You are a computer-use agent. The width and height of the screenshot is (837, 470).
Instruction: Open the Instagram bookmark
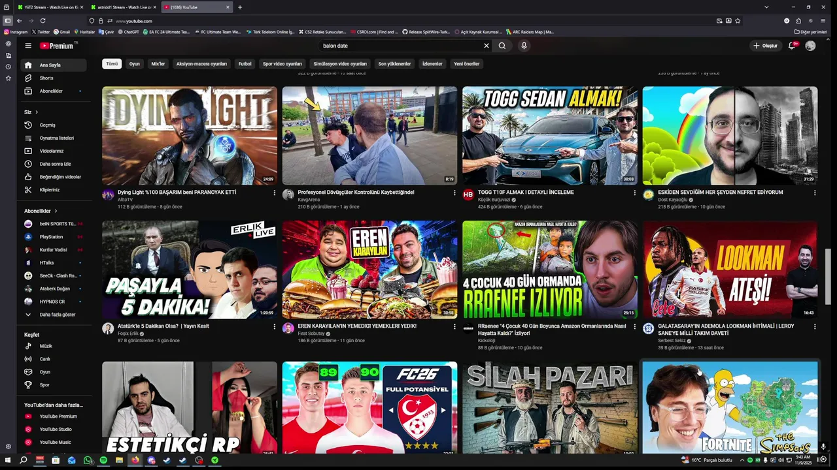point(16,31)
